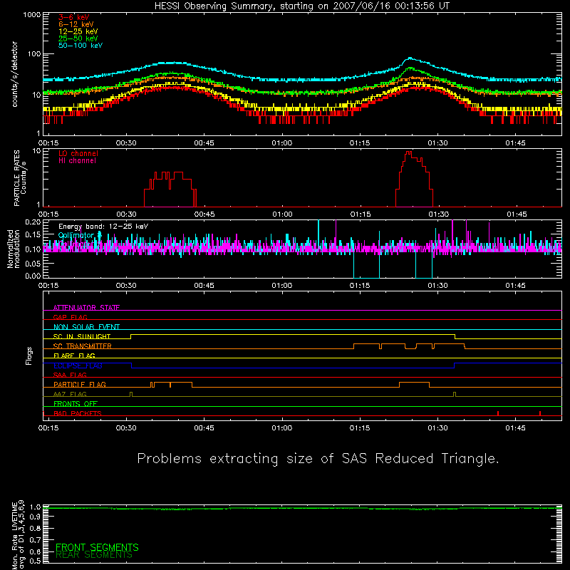The image size is (570, 570).
Task: Click the 0.05 modulation axis tick label
Action: coord(33,263)
